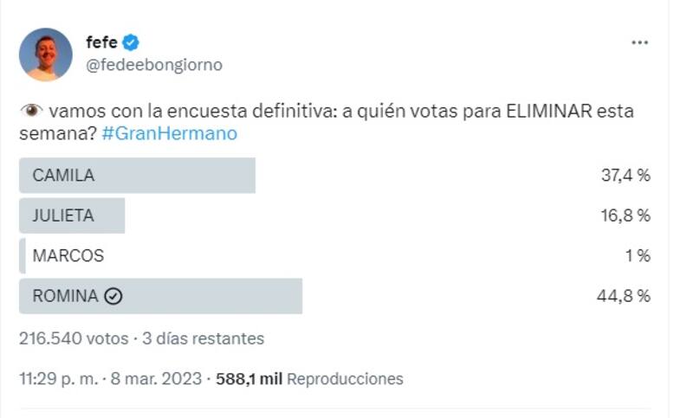
Task: Open the three-dot more options menu
Action: tap(640, 42)
